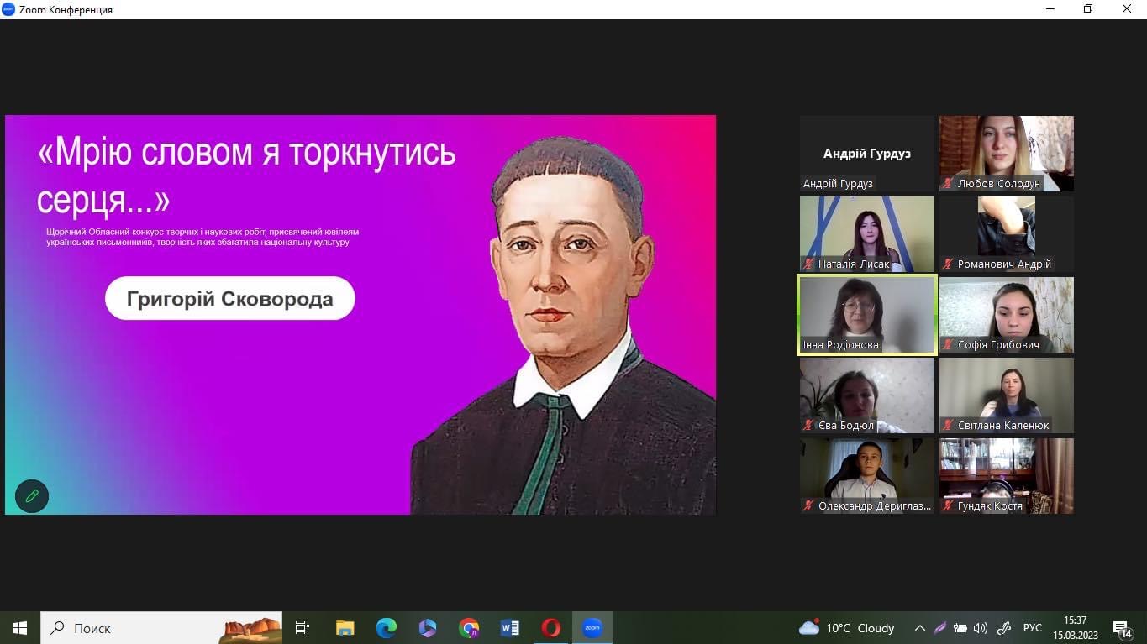
Task: Launch Opera browser from taskbar
Action: coord(551,627)
